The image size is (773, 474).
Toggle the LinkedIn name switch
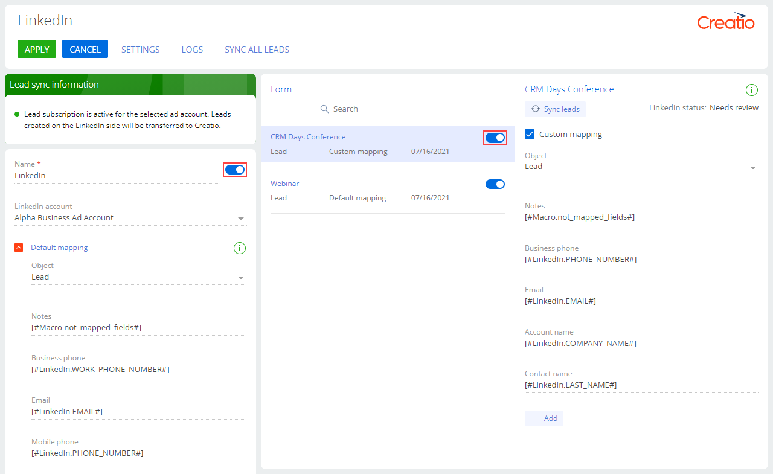(x=235, y=170)
